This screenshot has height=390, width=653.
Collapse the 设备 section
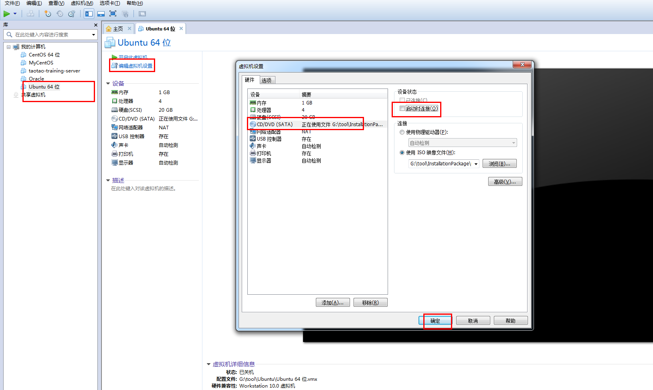coord(108,84)
